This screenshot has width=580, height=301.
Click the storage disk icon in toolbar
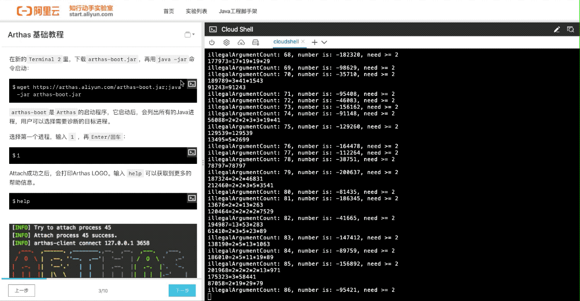[x=256, y=42]
